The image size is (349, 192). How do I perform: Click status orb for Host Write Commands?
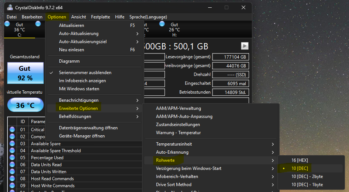12,186
